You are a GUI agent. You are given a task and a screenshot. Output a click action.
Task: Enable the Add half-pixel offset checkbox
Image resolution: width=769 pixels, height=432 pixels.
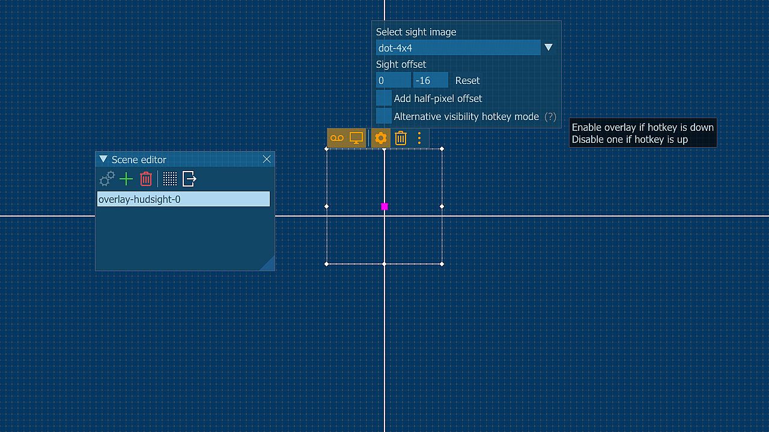click(384, 98)
